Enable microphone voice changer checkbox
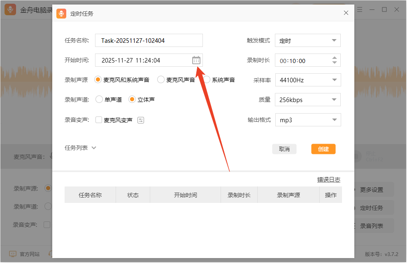The width and height of the screenshot is (407, 263). 99,120
